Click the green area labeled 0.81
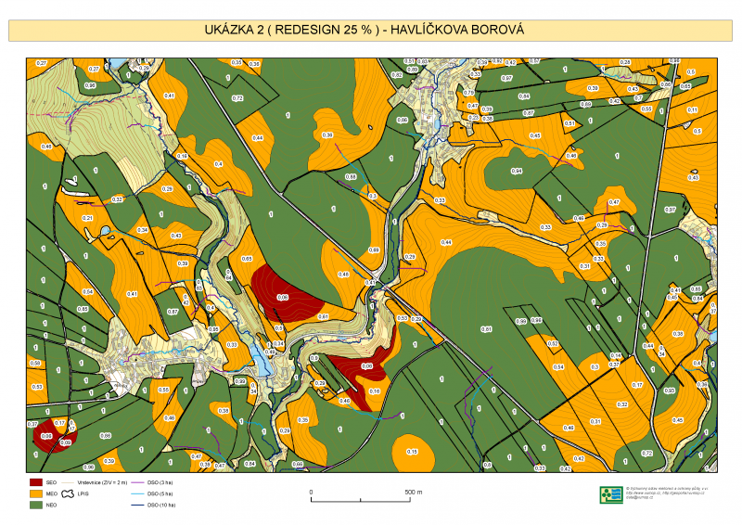 point(486,329)
